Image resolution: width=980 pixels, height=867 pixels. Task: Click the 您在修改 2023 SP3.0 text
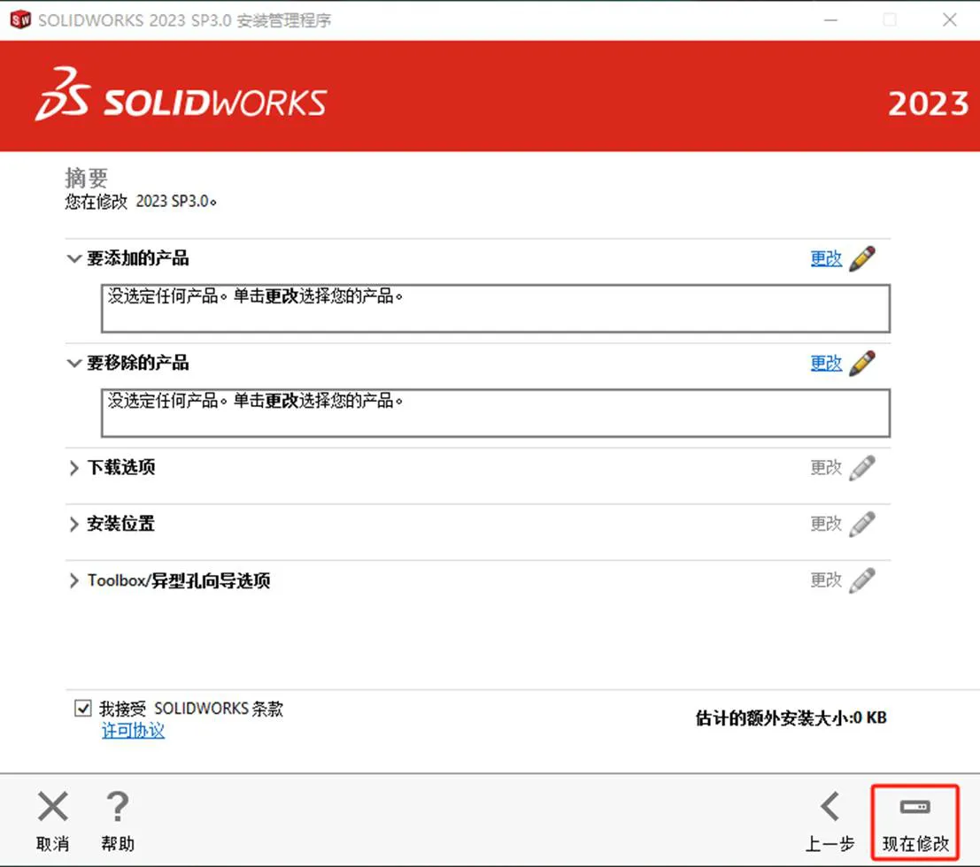click(141, 202)
